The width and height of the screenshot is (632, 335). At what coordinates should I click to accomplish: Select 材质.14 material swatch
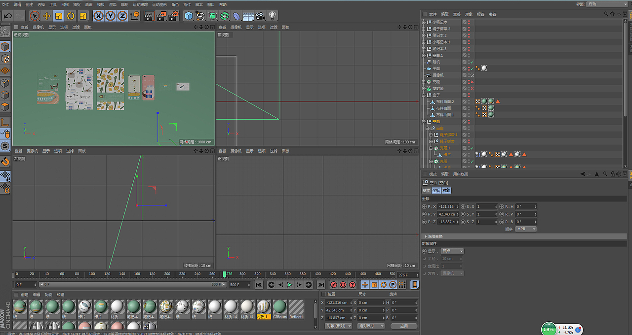[x=232, y=309]
